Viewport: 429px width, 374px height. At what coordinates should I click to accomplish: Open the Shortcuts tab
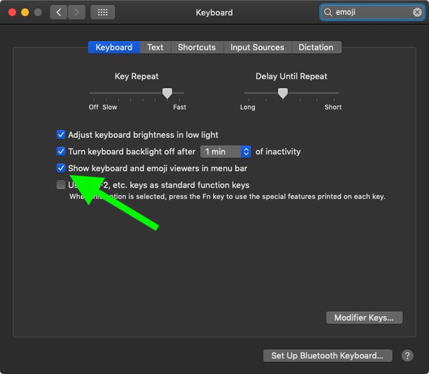197,47
